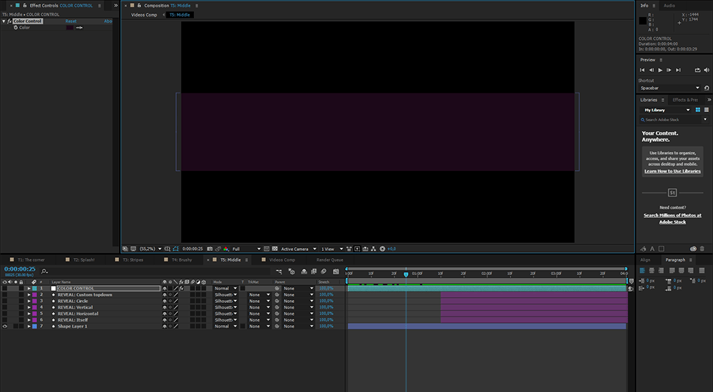Click Adobe Stock St icon in Libraries
Viewport: 713px width, 392px height.
click(672, 193)
